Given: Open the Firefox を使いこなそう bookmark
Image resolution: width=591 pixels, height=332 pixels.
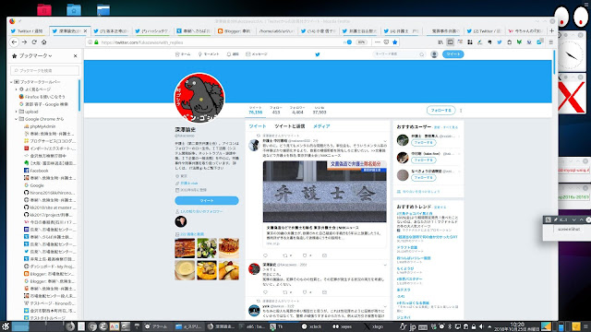Looking at the screenshot, I should tap(42, 97).
